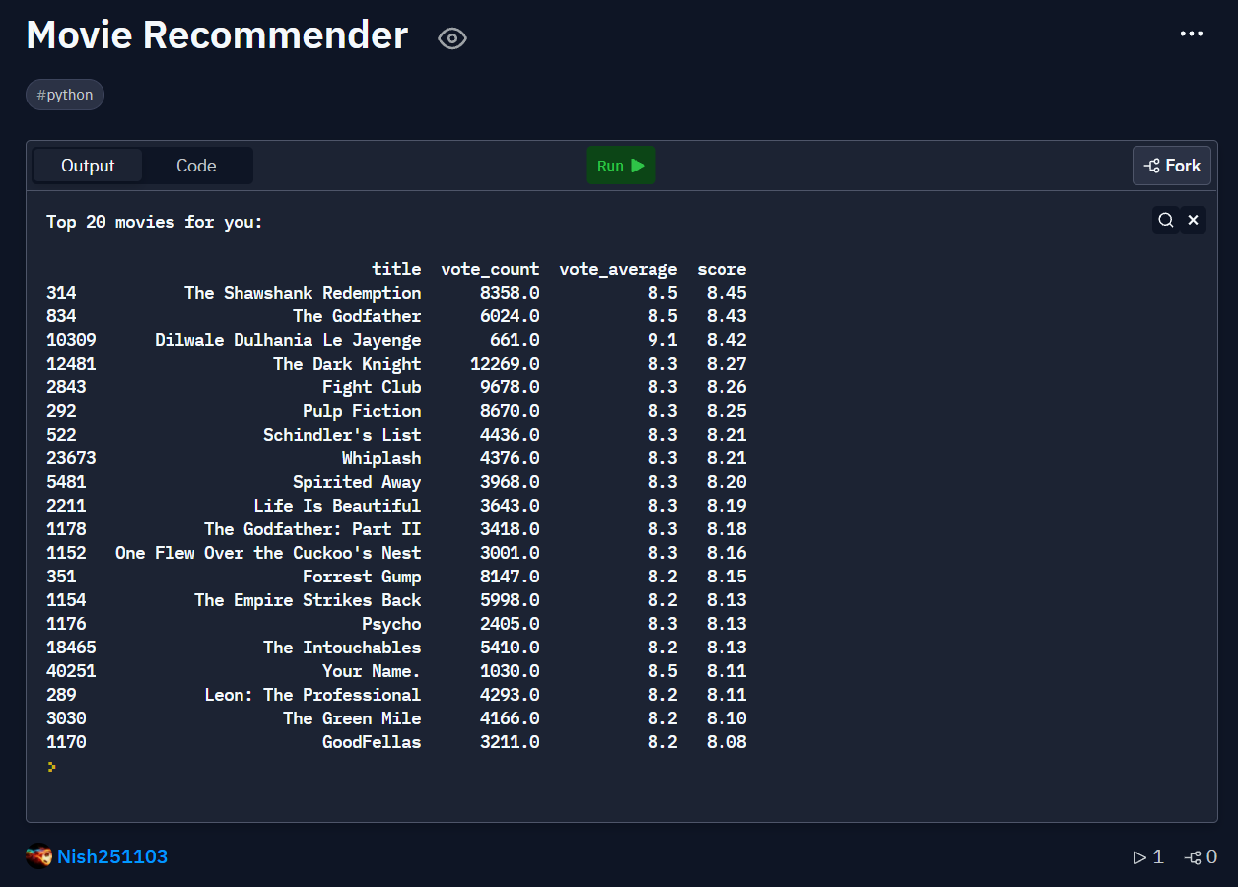Click 'Top 20 movies for you:' text

pyautogui.click(x=155, y=222)
